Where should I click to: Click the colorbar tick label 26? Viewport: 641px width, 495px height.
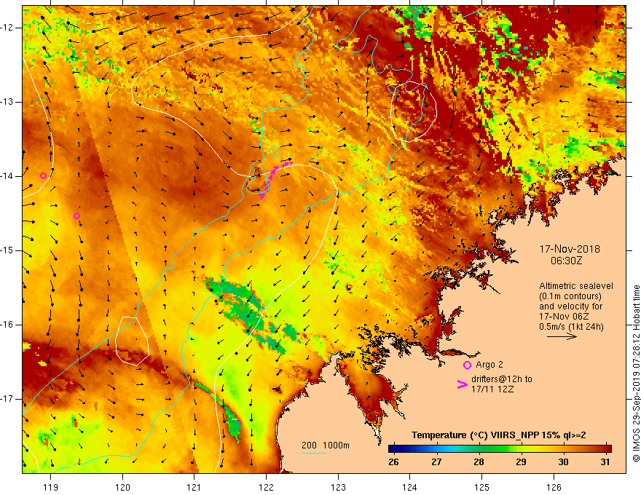[x=393, y=462]
